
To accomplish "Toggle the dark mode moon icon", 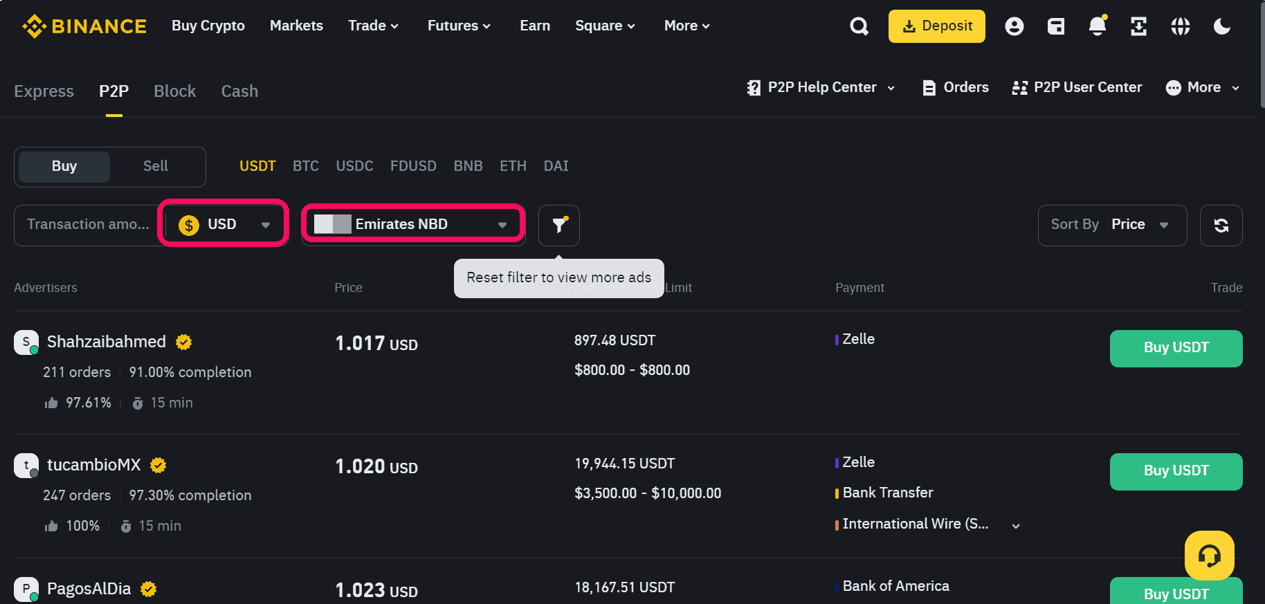I will (x=1222, y=26).
